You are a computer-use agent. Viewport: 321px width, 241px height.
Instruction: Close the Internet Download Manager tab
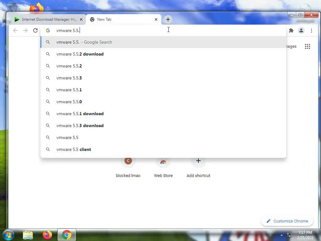pos(81,19)
